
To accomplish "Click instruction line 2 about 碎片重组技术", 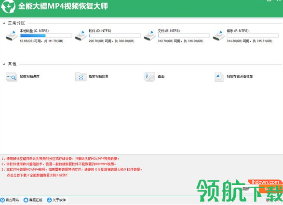I will 59,164.
